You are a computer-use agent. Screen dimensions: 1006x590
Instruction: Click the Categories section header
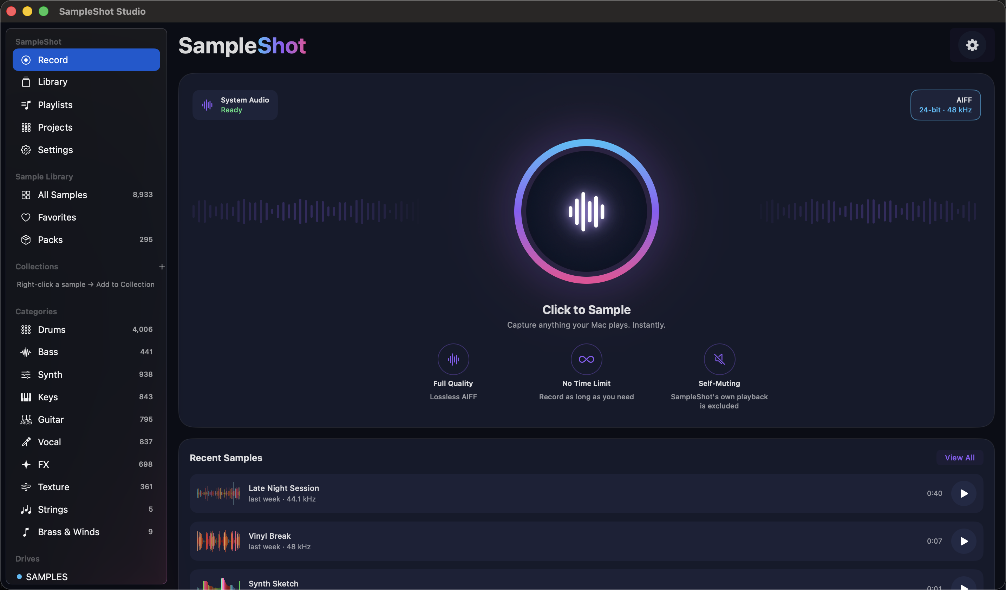[36, 312]
